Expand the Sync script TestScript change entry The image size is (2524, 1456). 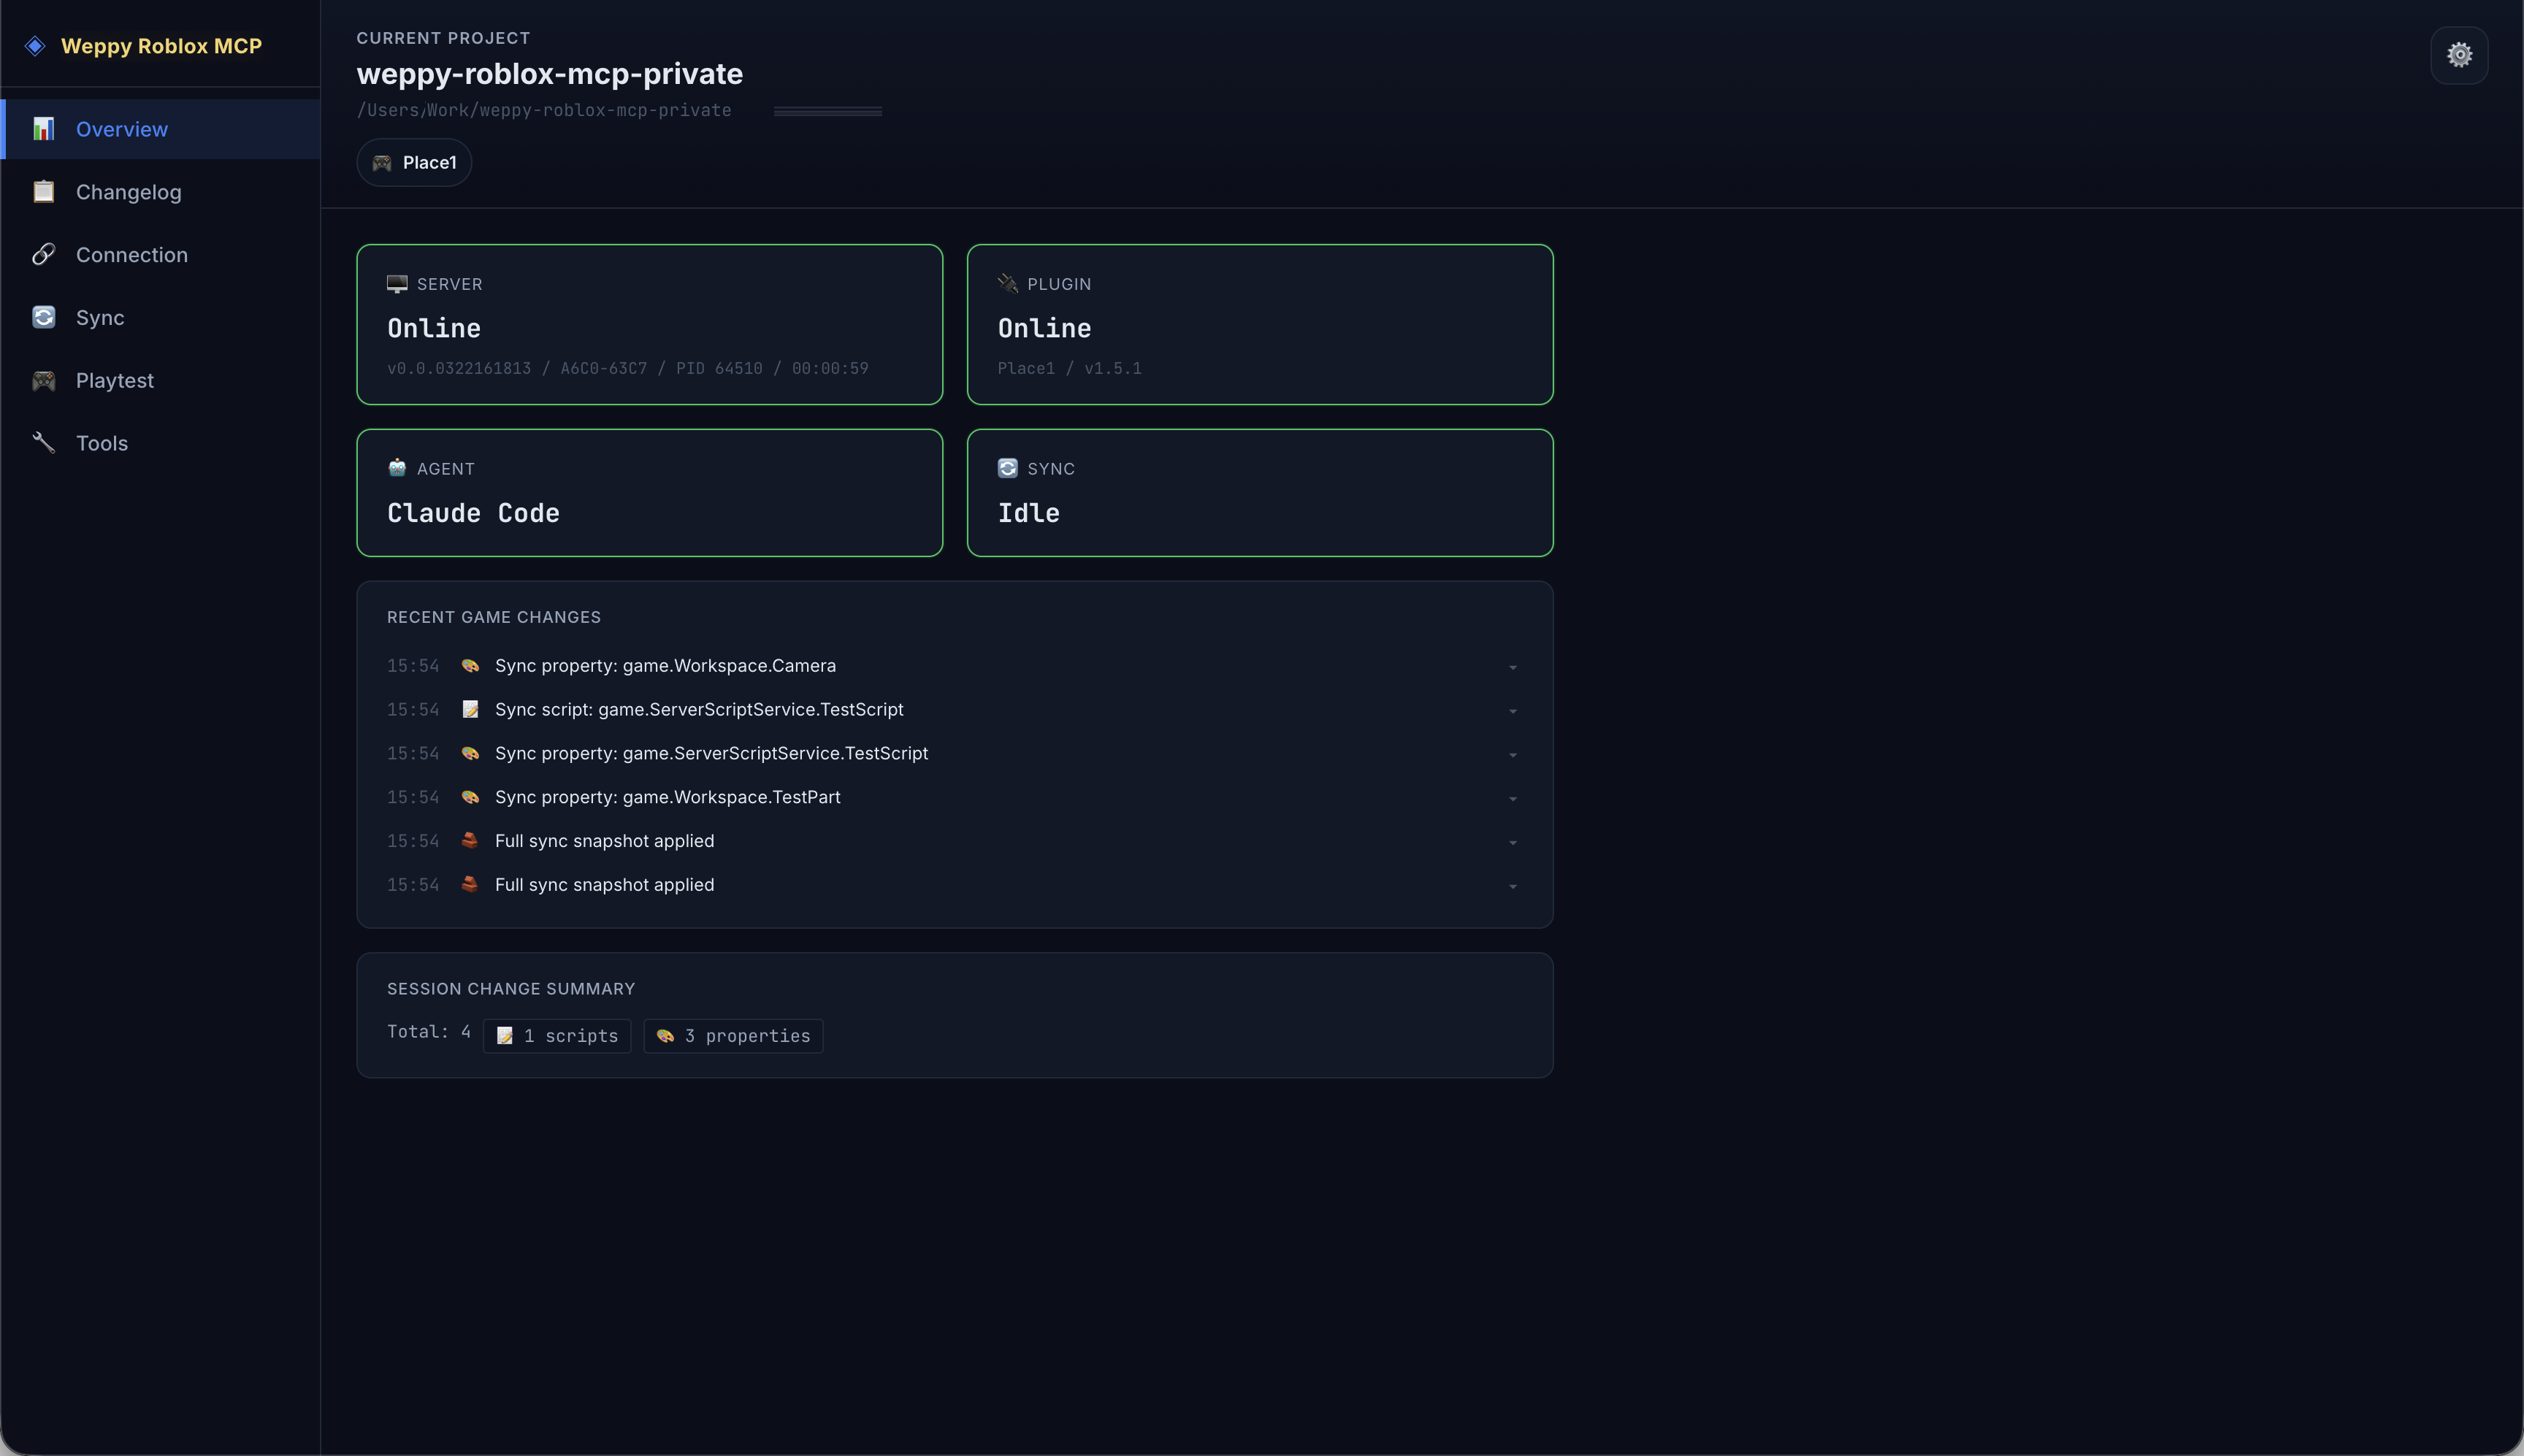pos(1512,710)
